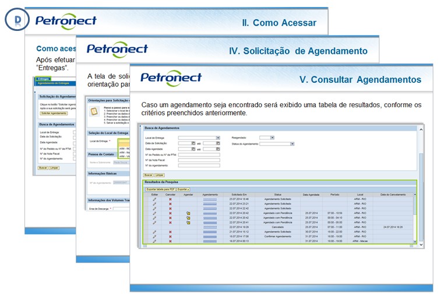Click the Período column header
Viewport: 444px width, 294px height.
(334, 195)
